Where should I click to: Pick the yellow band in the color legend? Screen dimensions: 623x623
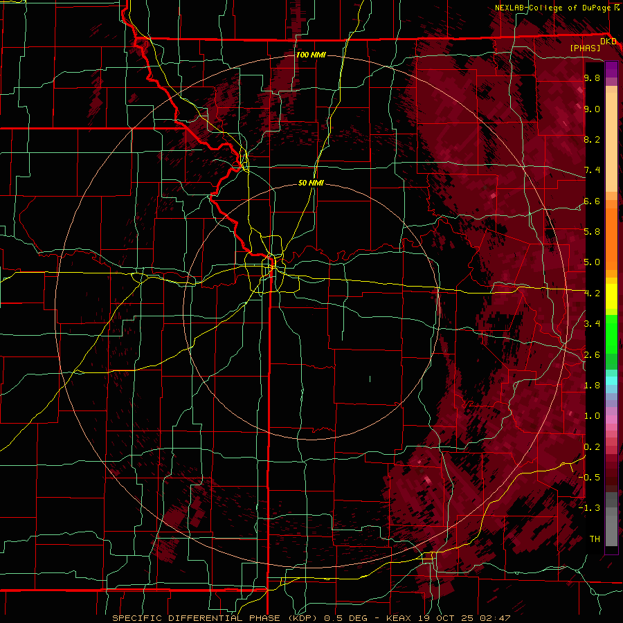611,296
